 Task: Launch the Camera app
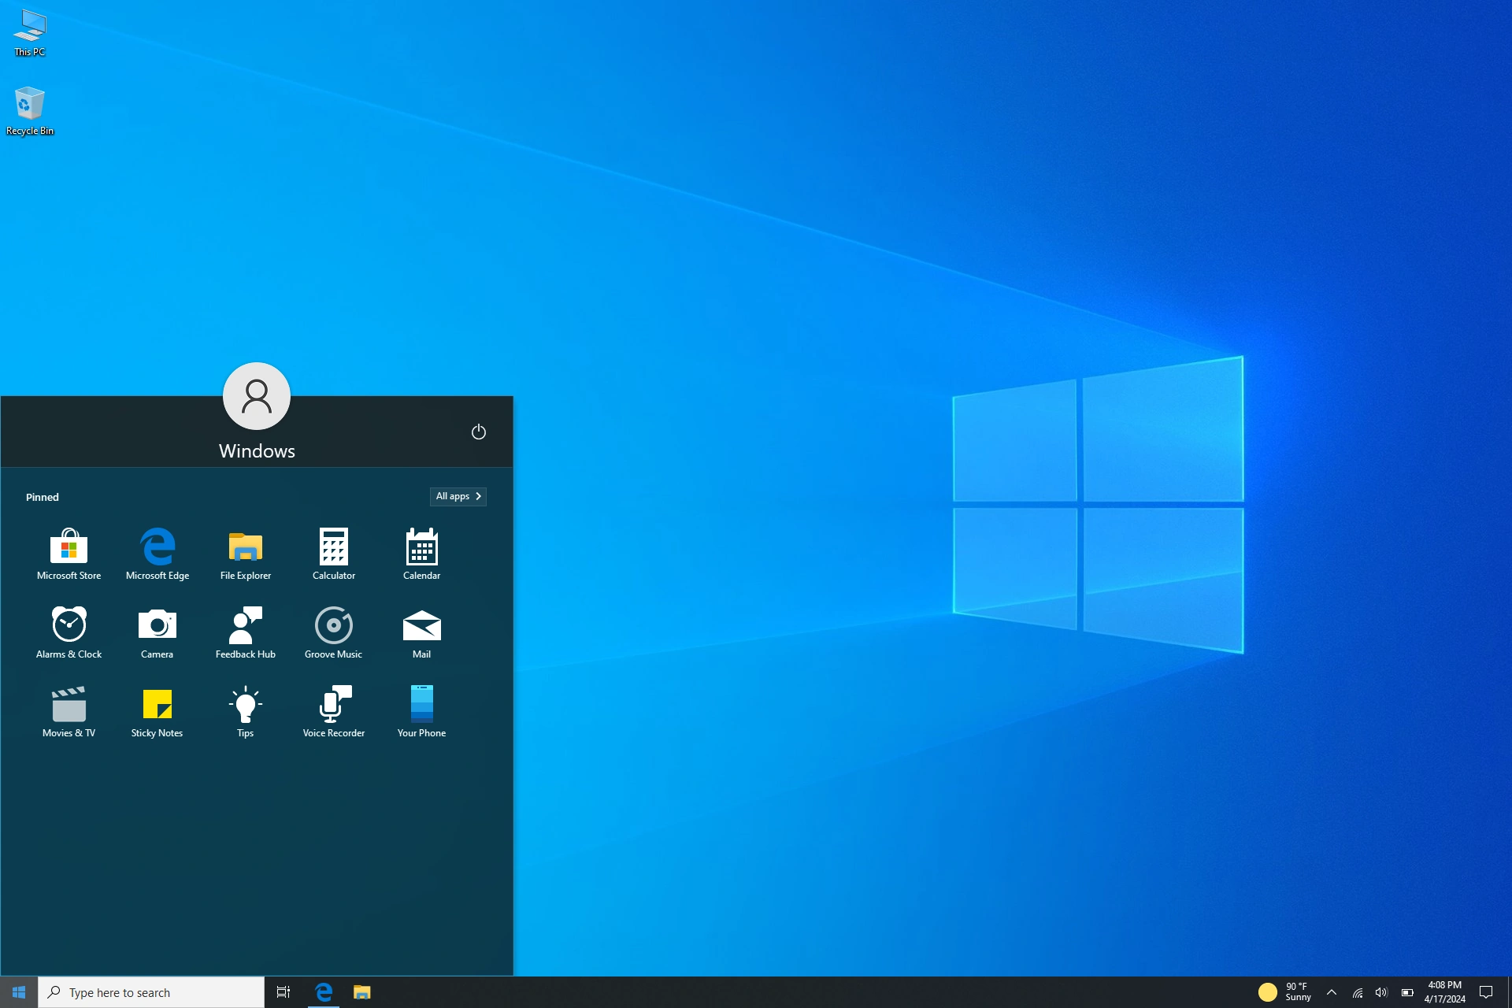pyautogui.click(x=157, y=632)
